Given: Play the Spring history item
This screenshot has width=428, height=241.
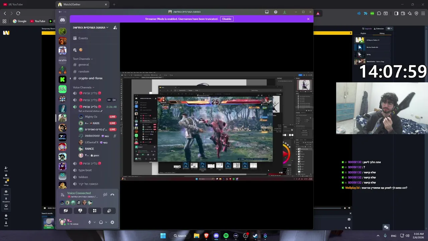Looking at the screenshot, I should (372, 54).
